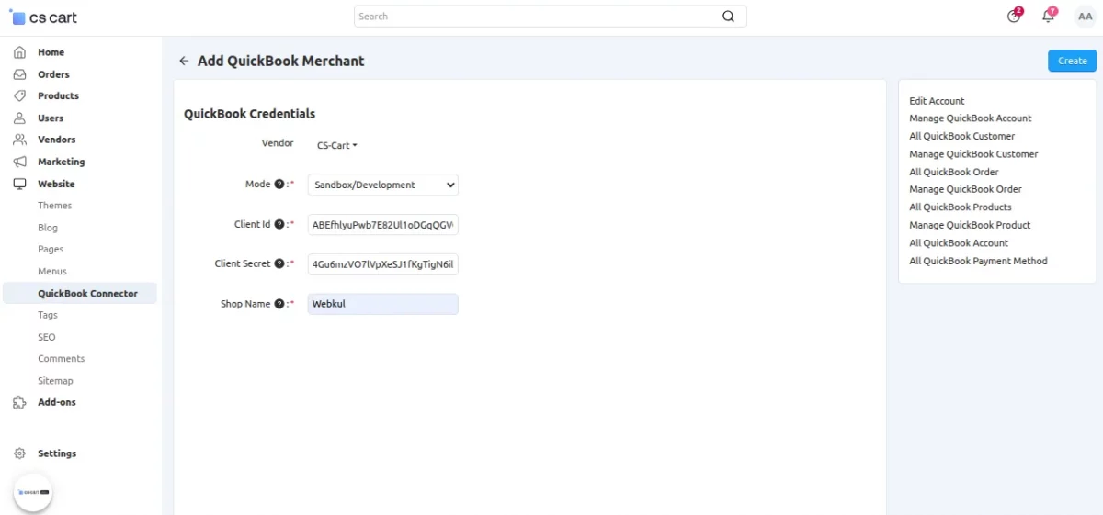Open the Settings gear in the sidebar
The width and height of the screenshot is (1103, 515).
point(20,453)
